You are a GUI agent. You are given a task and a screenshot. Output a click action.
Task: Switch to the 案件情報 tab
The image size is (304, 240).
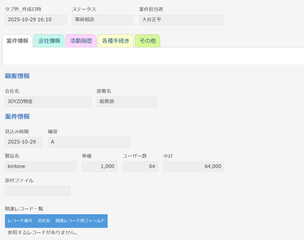[17, 41]
